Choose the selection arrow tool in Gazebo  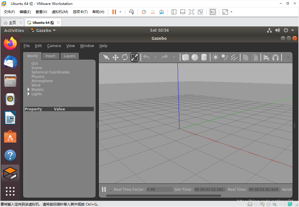click(x=106, y=57)
